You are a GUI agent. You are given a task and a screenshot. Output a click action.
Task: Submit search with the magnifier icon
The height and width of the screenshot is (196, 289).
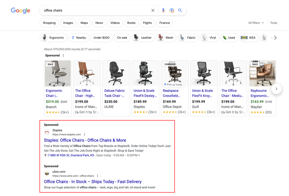point(180,10)
